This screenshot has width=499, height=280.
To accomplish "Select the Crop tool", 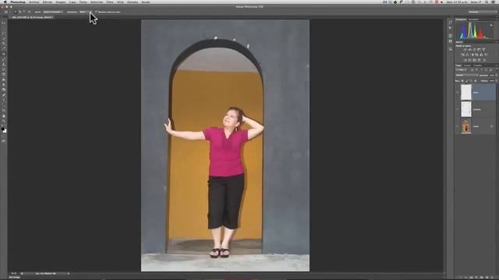I will (x=4, y=44).
